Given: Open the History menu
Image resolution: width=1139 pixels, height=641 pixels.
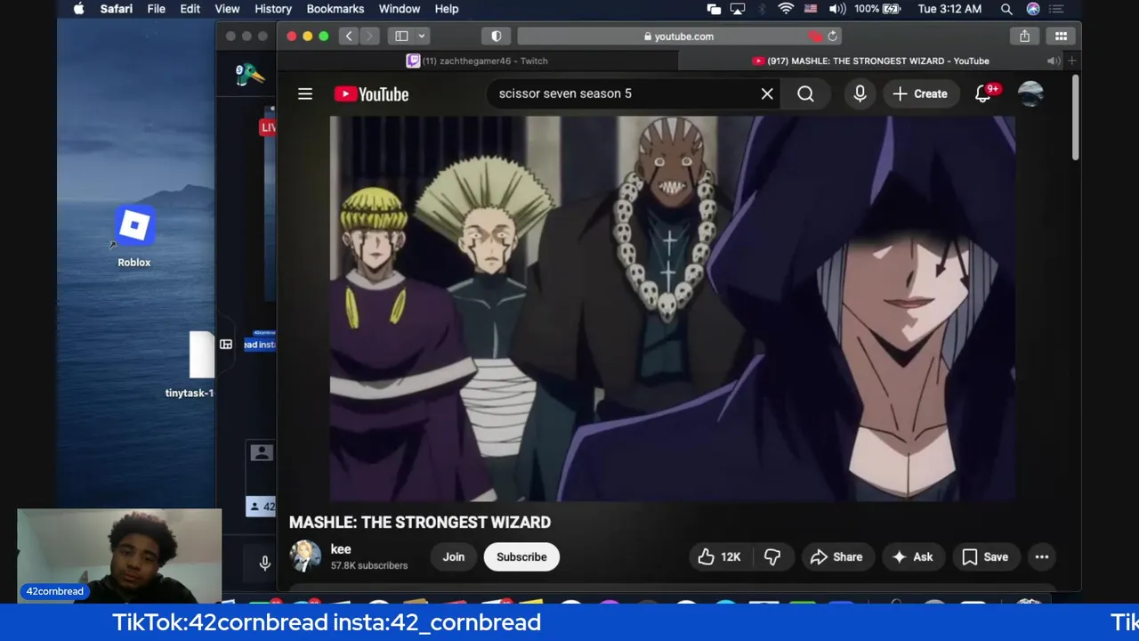Looking at the screenshot, I should click(273, 9).
